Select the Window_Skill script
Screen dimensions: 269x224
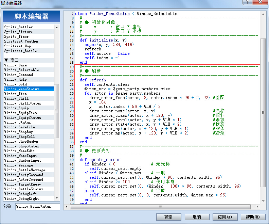tap(29, 98)
